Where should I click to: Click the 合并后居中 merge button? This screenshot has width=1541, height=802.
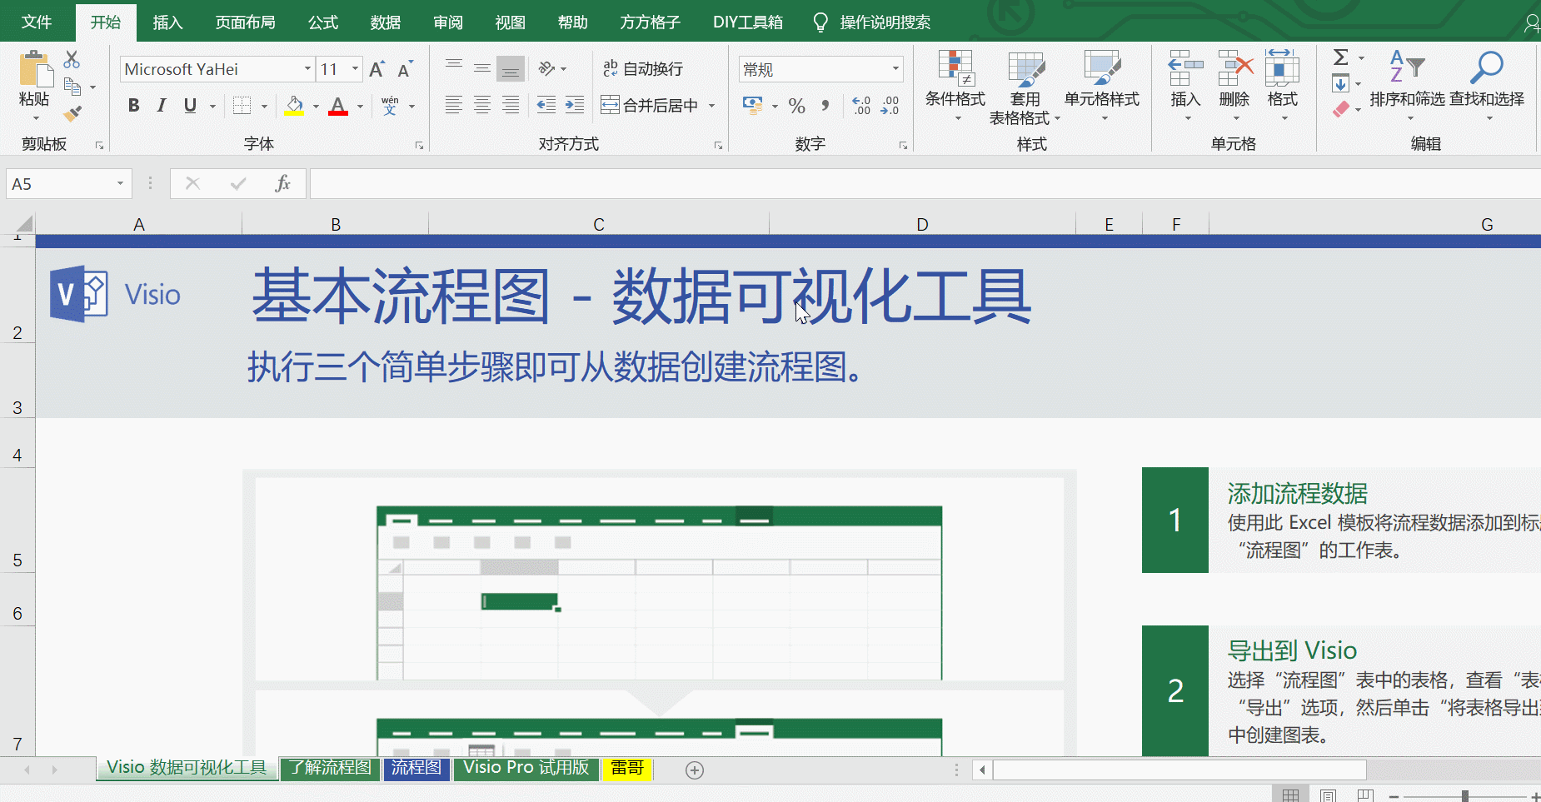650,105
